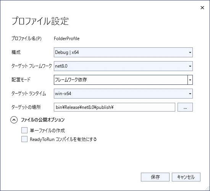Viewport: 210px width, 191px height.
Task: Click the キャンセル button
Action: [186, 177]
